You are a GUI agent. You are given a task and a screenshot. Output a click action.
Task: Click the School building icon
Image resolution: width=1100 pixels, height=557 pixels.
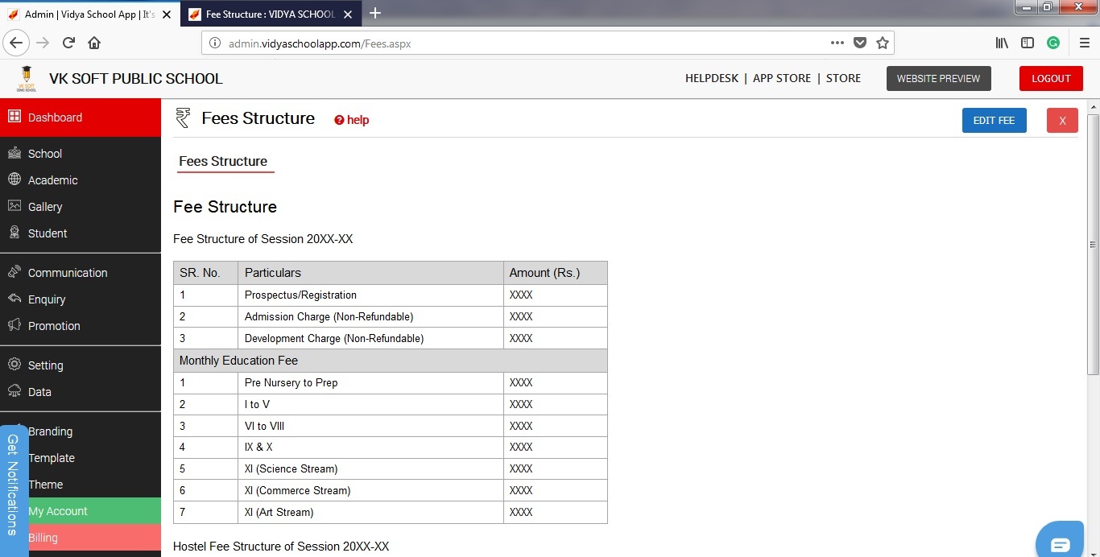14,153
